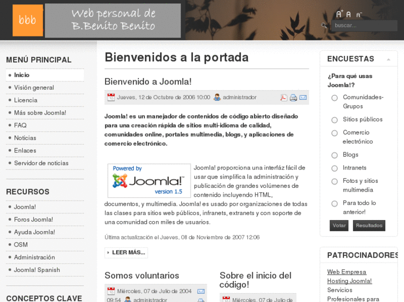The width and height of the screenshot is (404, 302).
Task: Open Licencia menu item
Action: tap(45, 100)
